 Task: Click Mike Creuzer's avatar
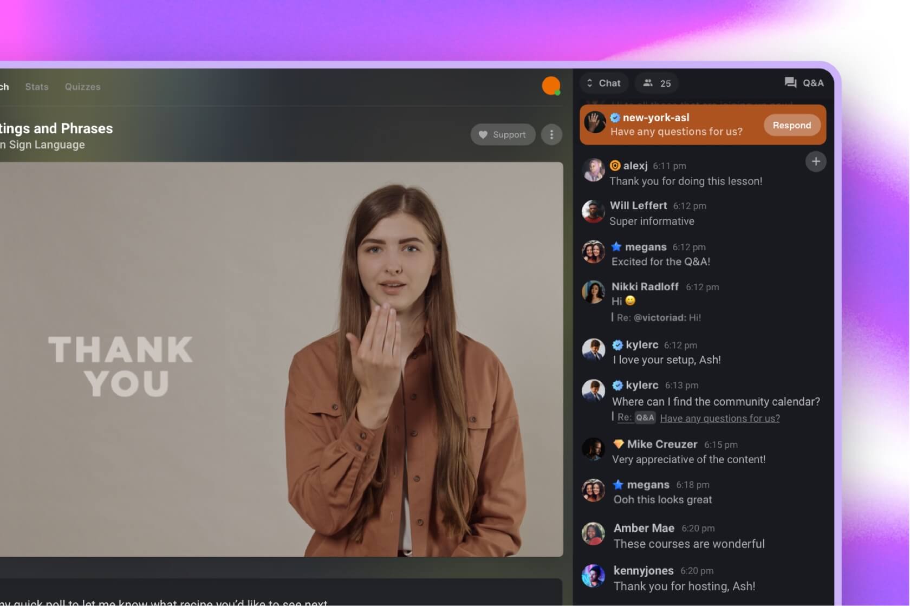click(x=593, y=449)
